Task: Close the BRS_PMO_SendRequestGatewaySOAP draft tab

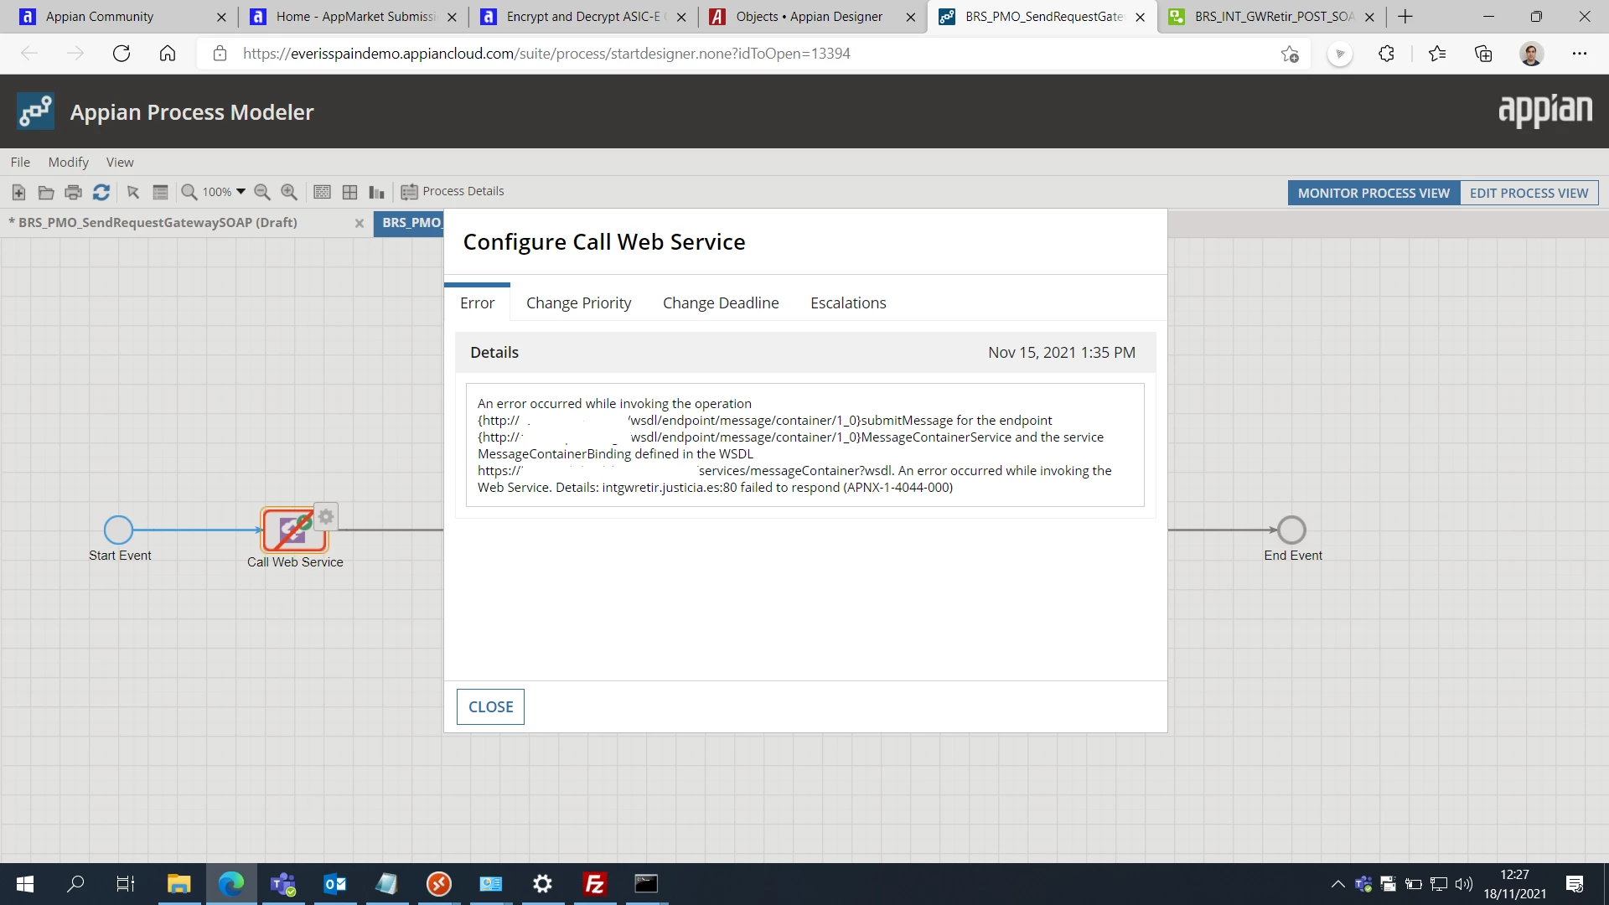Action: 360,223
